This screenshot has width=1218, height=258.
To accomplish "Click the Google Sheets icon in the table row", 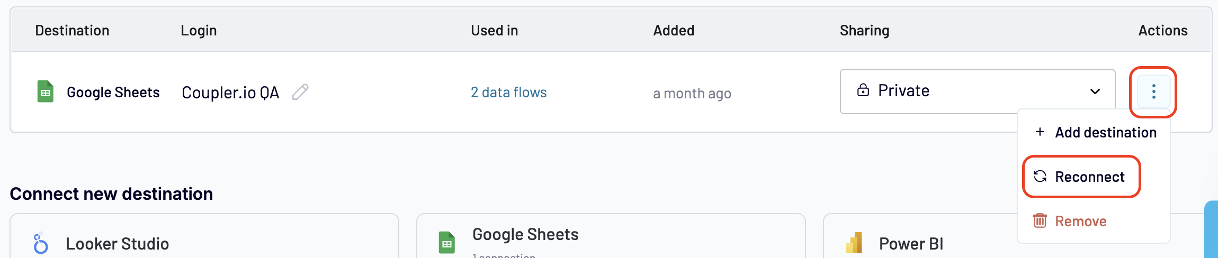I will point(46,91).
